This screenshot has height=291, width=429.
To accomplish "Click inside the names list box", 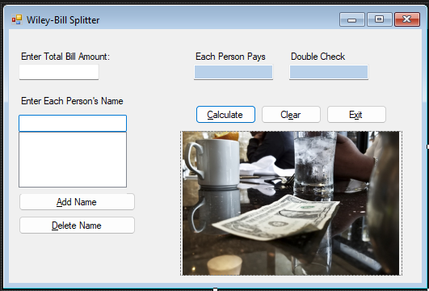I will (73, 159).
